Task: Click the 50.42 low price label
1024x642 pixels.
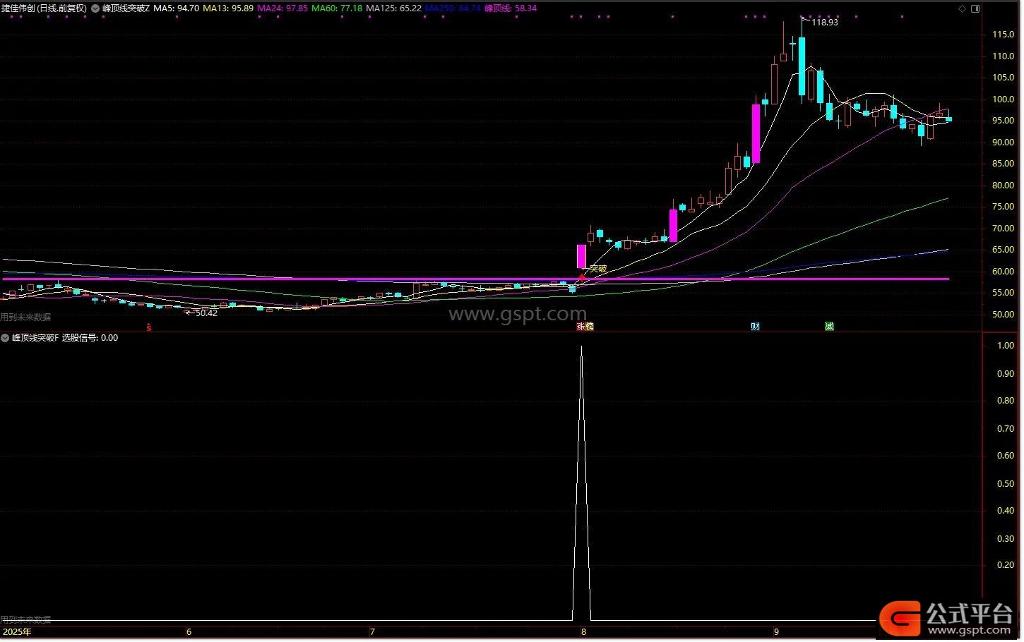Action: click(206, 313)
